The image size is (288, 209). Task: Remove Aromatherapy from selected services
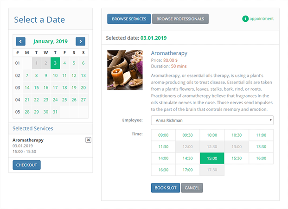tap(88, 140)
